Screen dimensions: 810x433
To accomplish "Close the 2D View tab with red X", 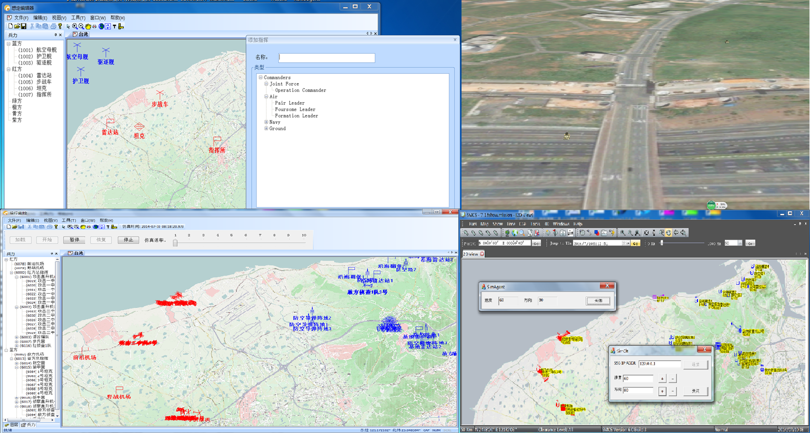I will click(482, 254).
